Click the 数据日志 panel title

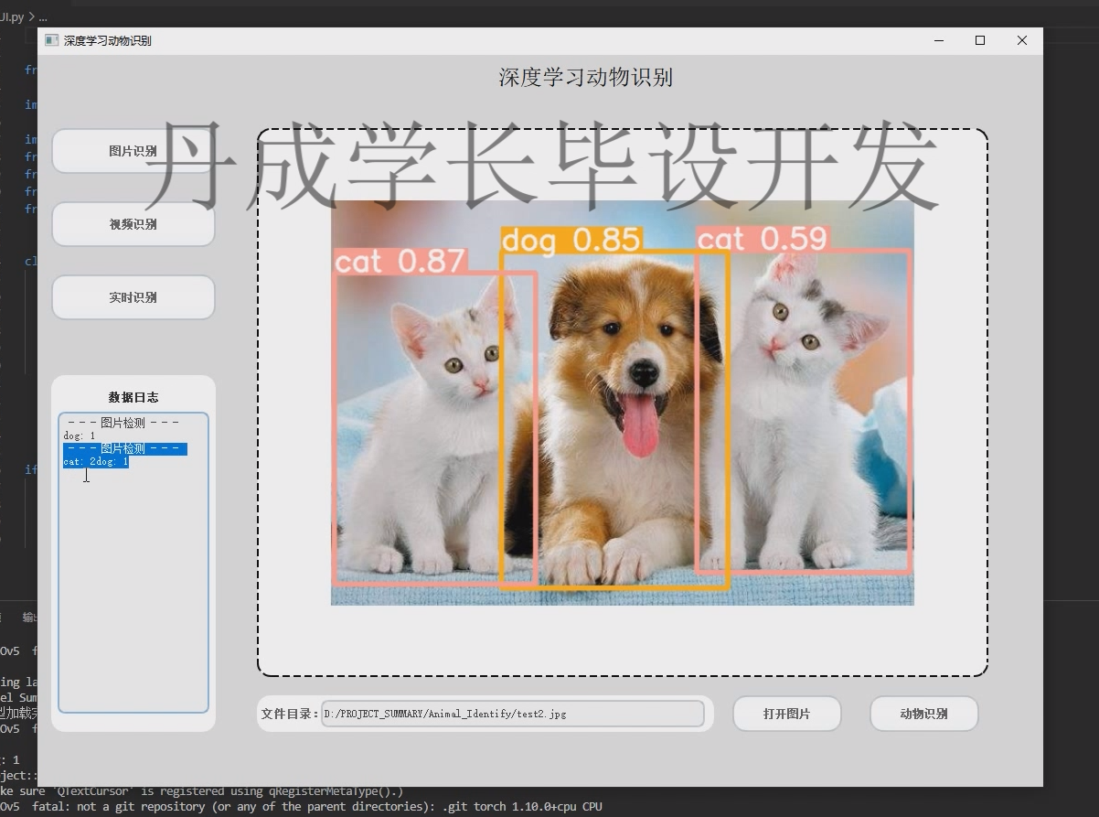(x=133, y=396)
